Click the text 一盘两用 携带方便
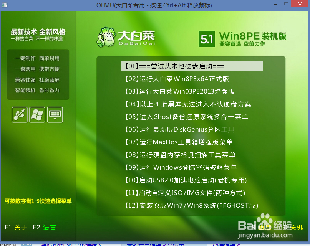The width and height of the screenshot is (310, 246). (37, 69)
